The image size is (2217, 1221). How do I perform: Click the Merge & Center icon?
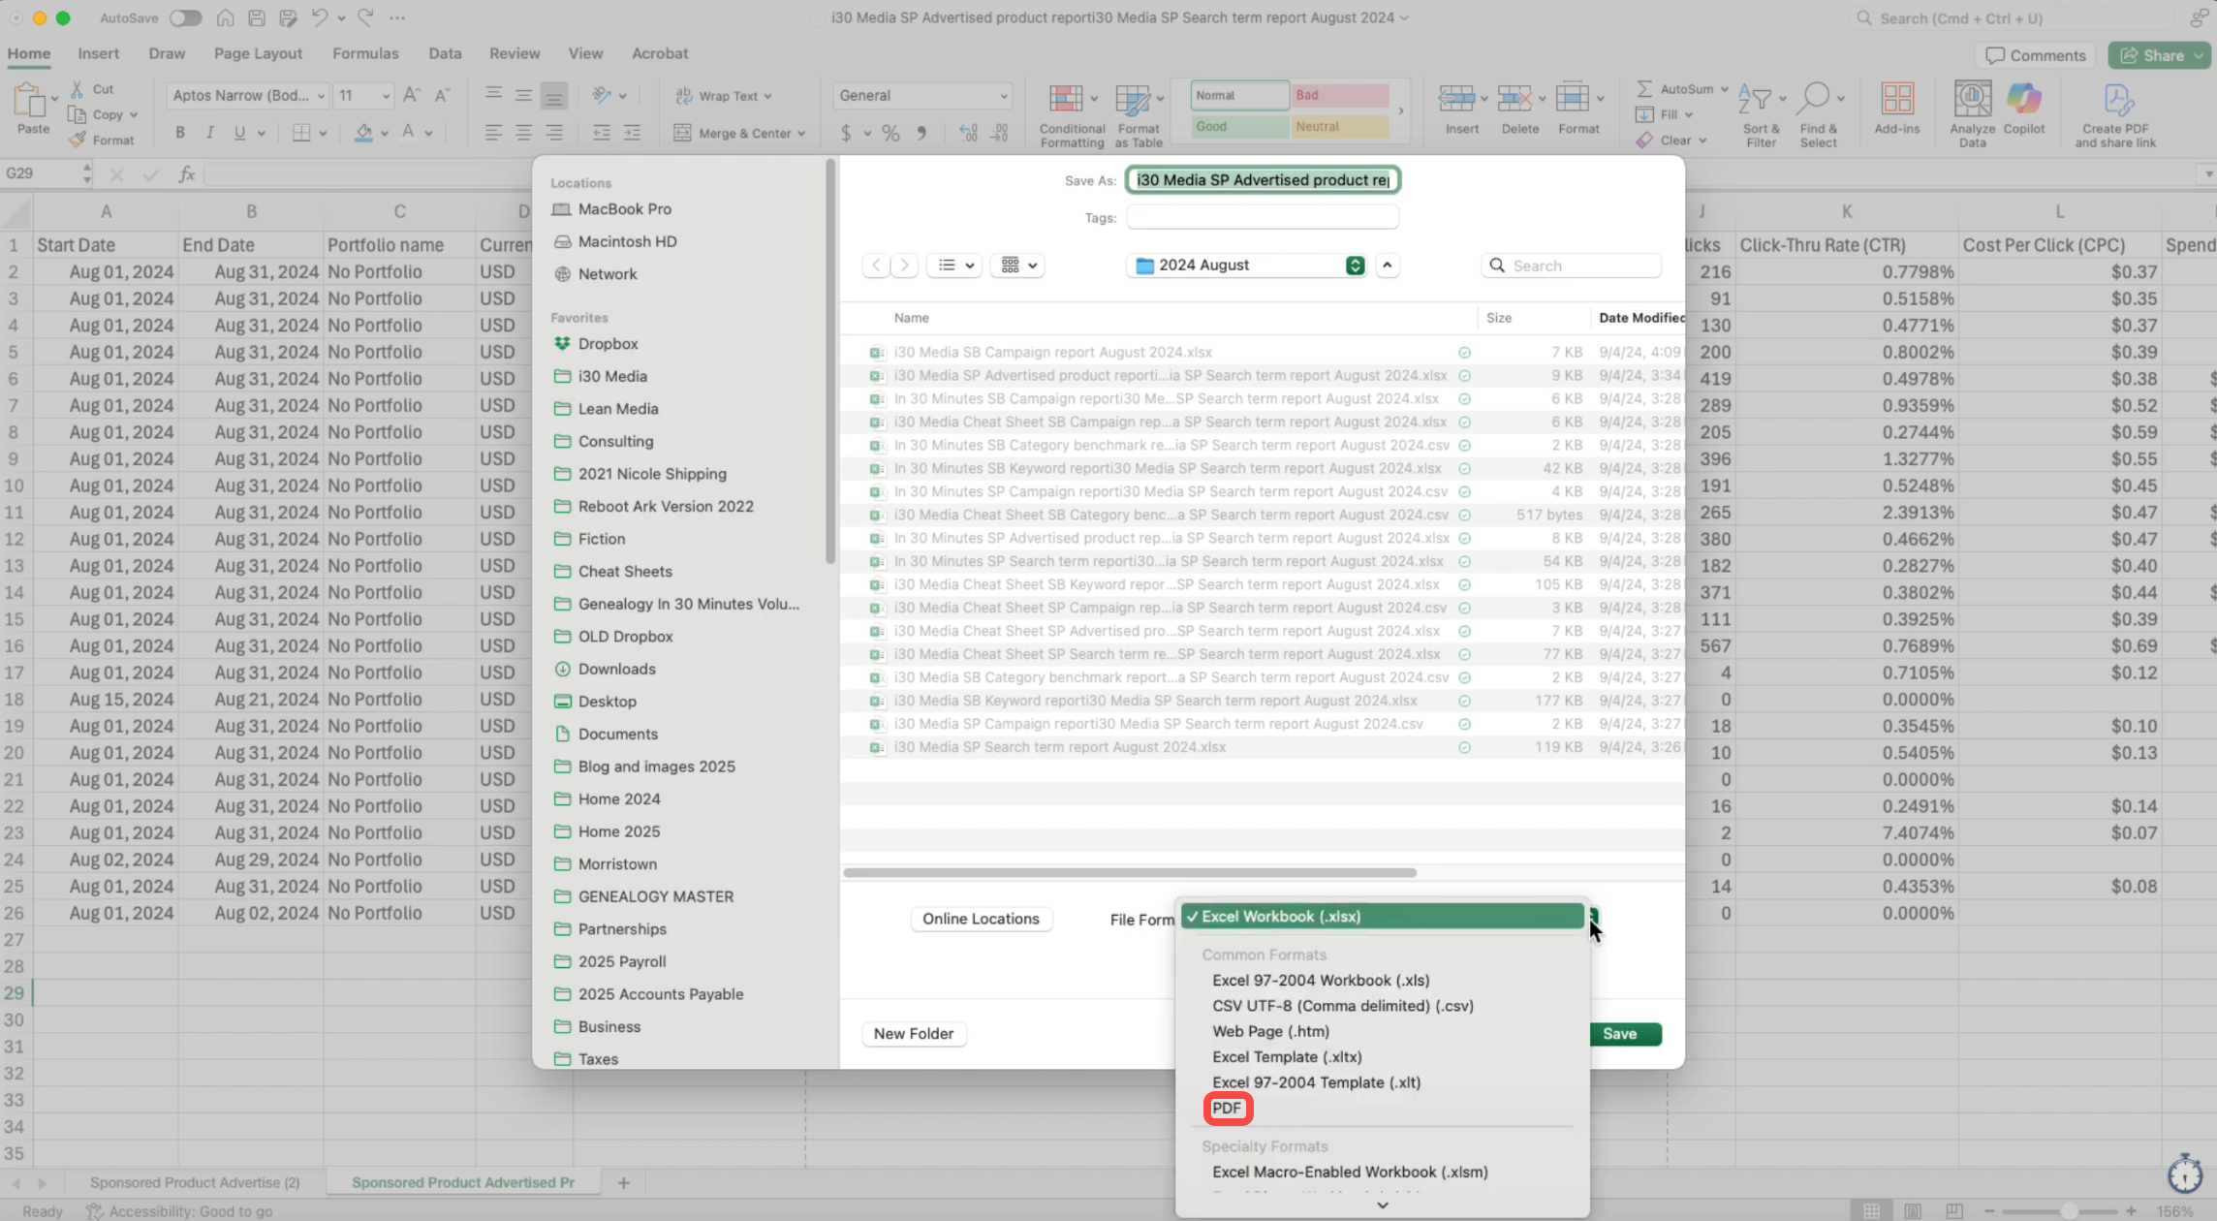[682, 133]
